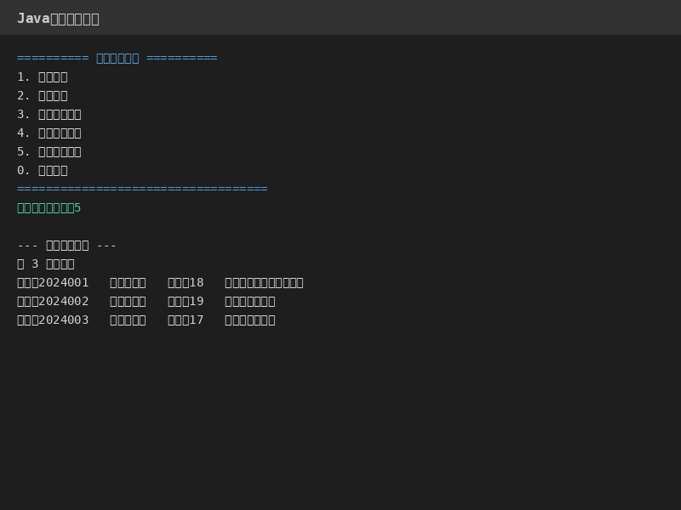The width and height of the screenshot is (681, 510).
Task: Click the section header between "---" dashes
Action: [67, 246]
